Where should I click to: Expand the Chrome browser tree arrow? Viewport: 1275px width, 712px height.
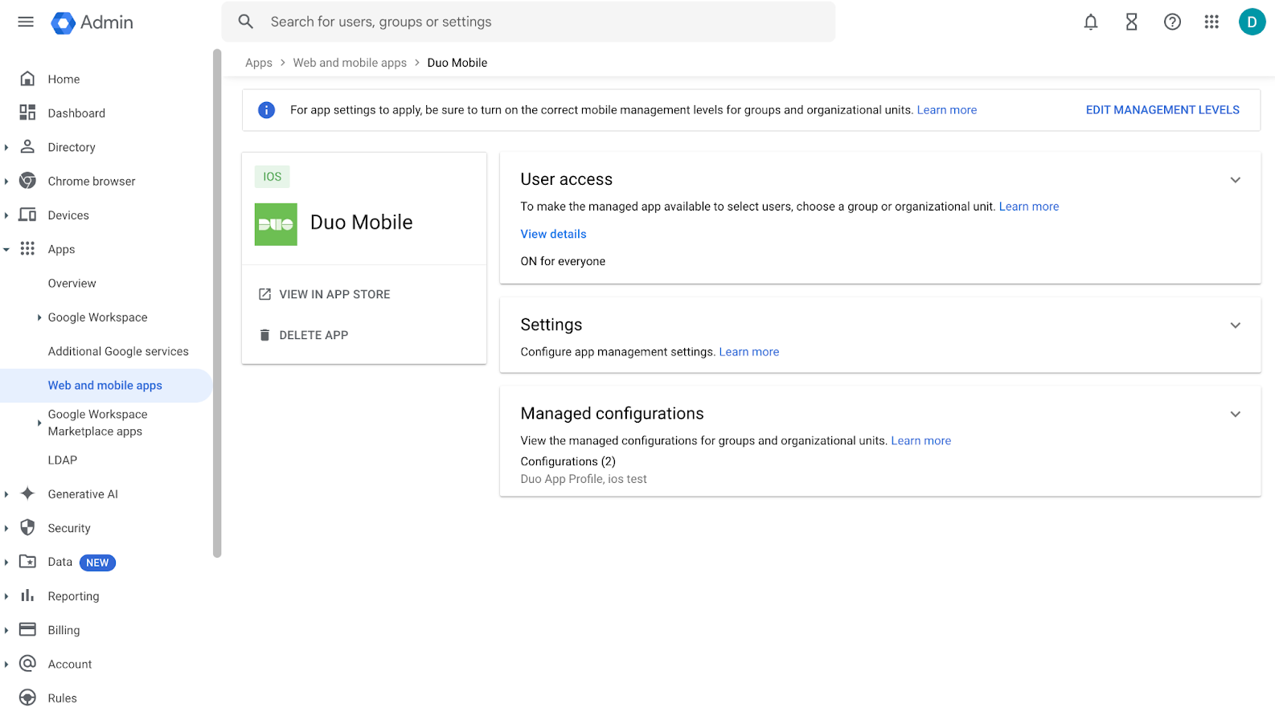(x=6, y=182)
